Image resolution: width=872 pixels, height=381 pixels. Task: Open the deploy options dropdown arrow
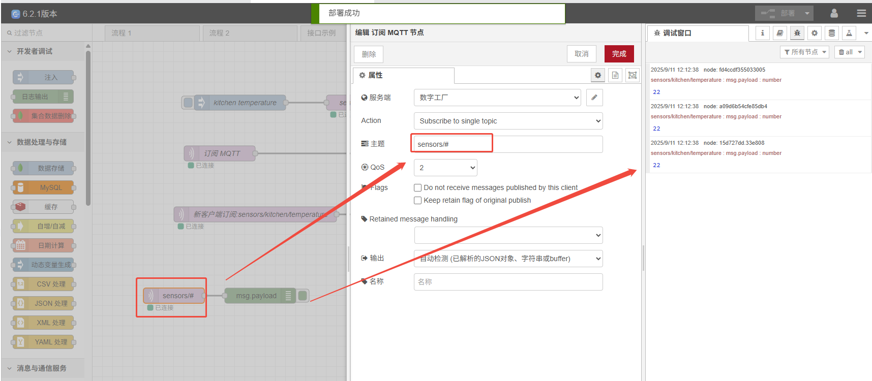coord(807,13)
